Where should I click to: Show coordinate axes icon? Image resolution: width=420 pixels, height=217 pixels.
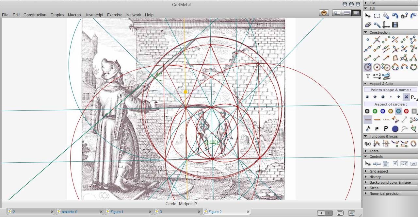tap(386, 25)
